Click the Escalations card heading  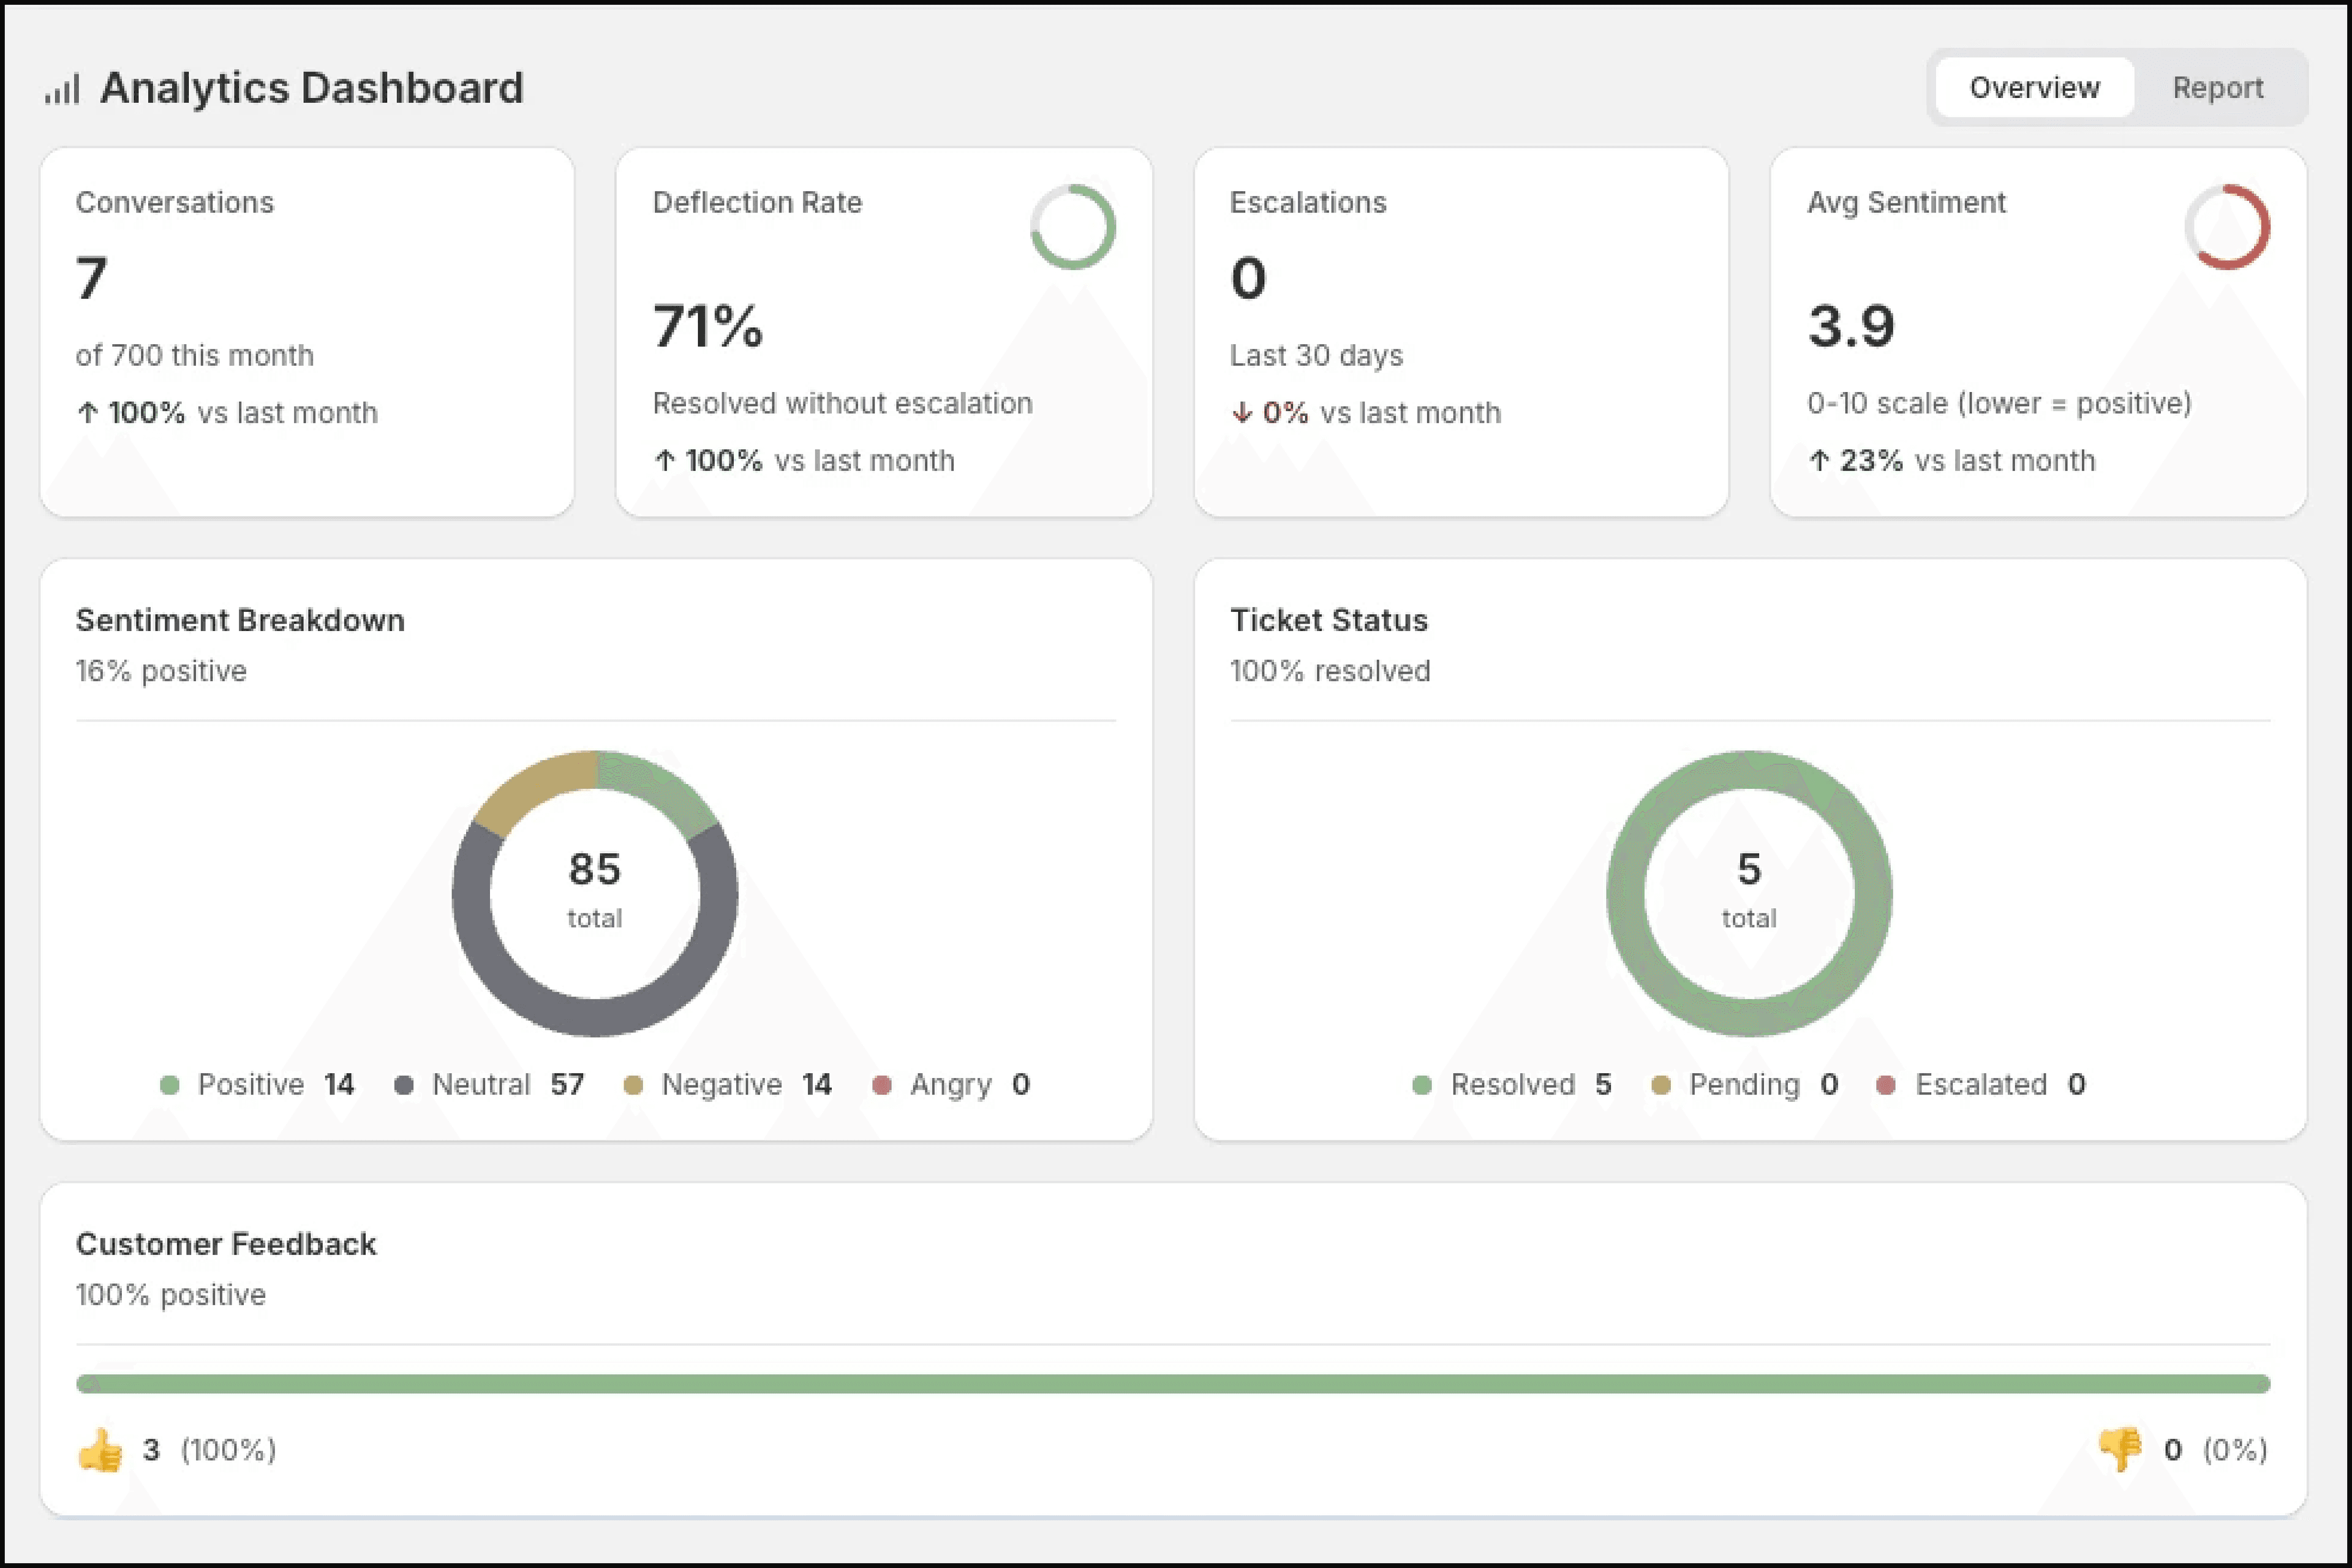(1308, 202)
